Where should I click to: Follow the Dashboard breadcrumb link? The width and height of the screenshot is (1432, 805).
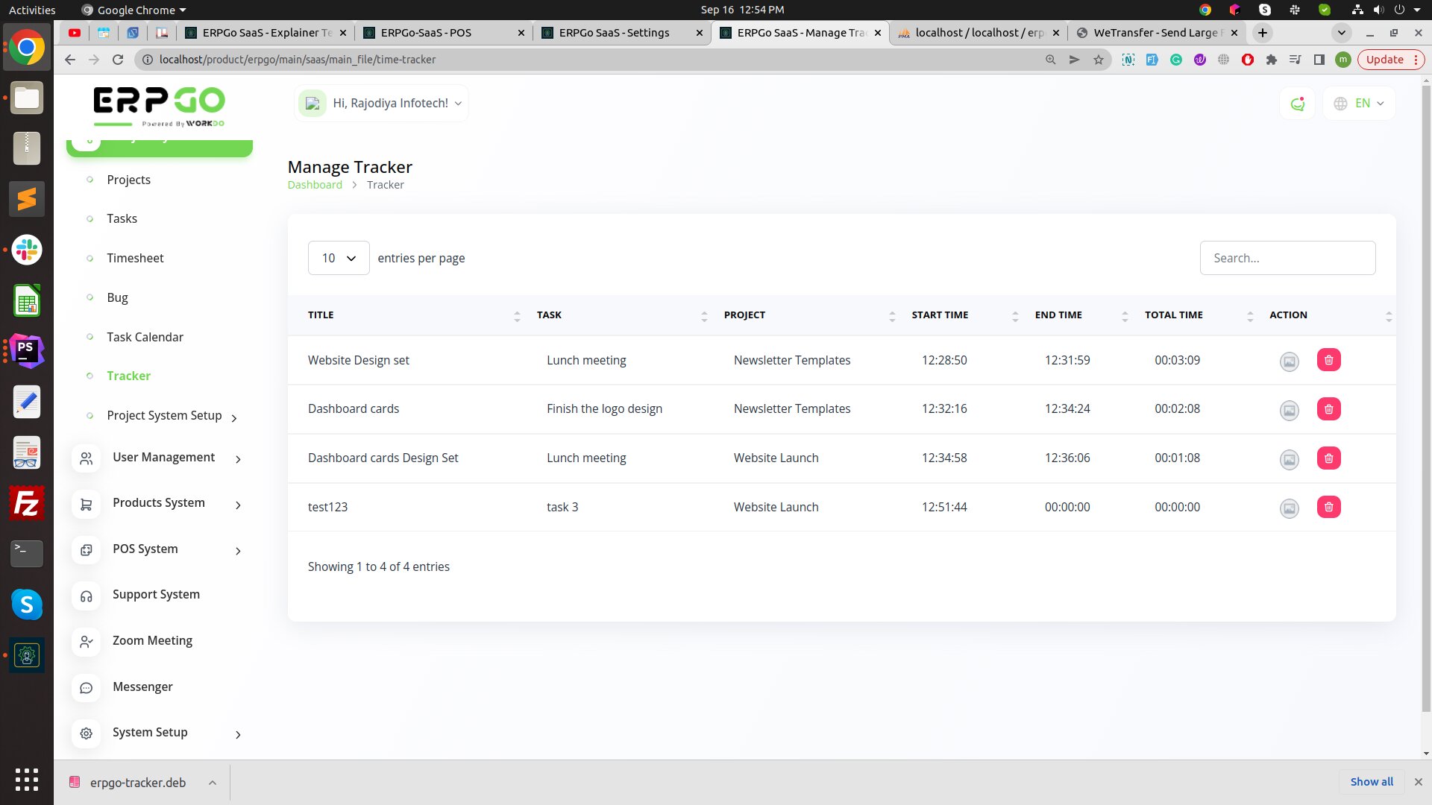tap(315, 185)
